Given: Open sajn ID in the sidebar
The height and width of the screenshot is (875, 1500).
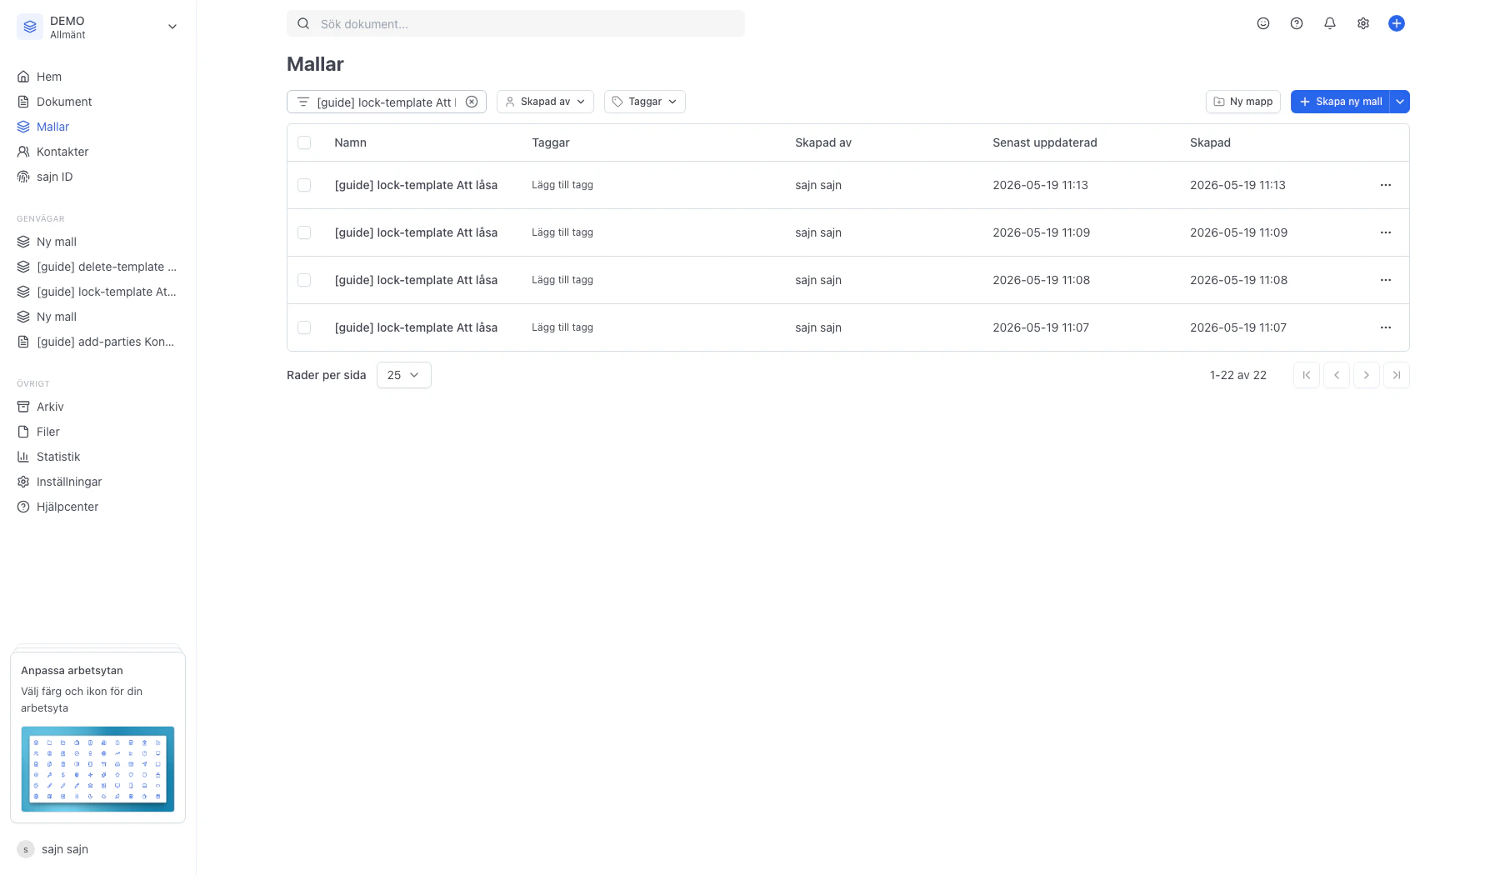Looking at the screenshot, I should tap(54, 177).
